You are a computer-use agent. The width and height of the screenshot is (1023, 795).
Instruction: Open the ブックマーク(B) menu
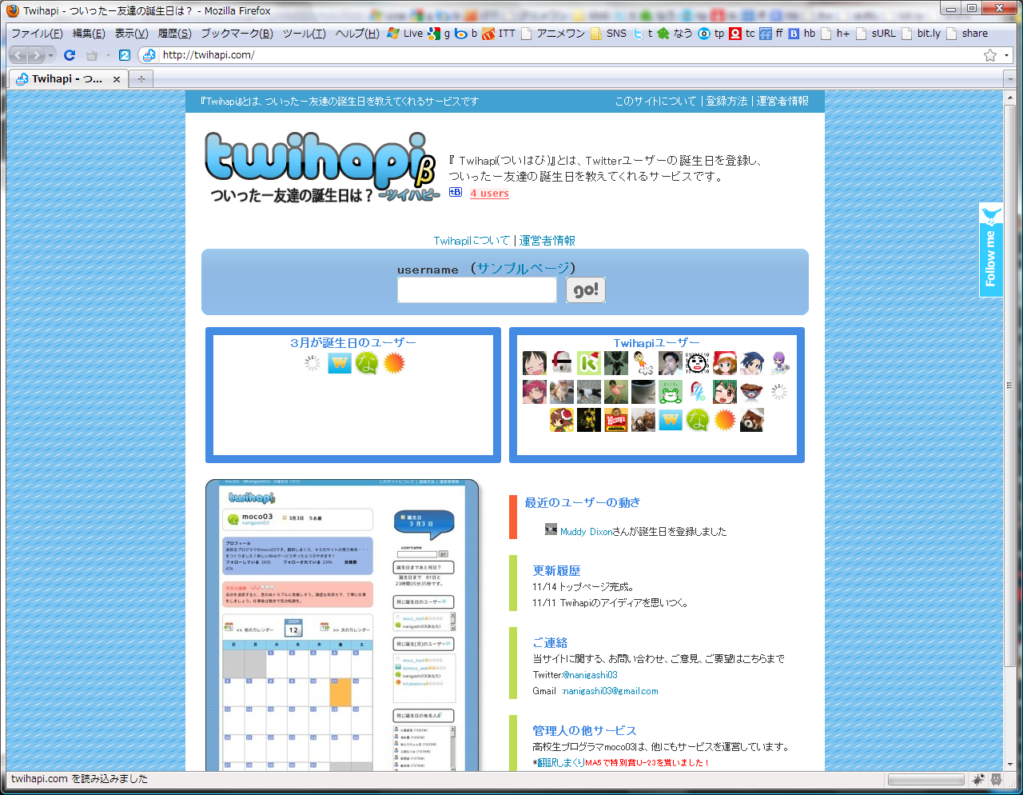point(237,34)
